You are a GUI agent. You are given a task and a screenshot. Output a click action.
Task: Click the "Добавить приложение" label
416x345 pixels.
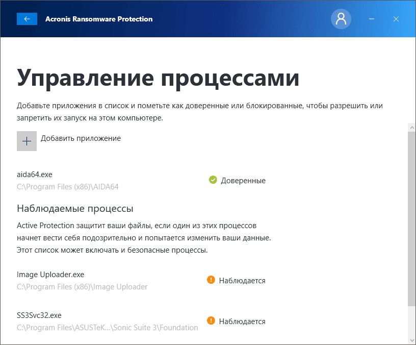click(81, 138)
